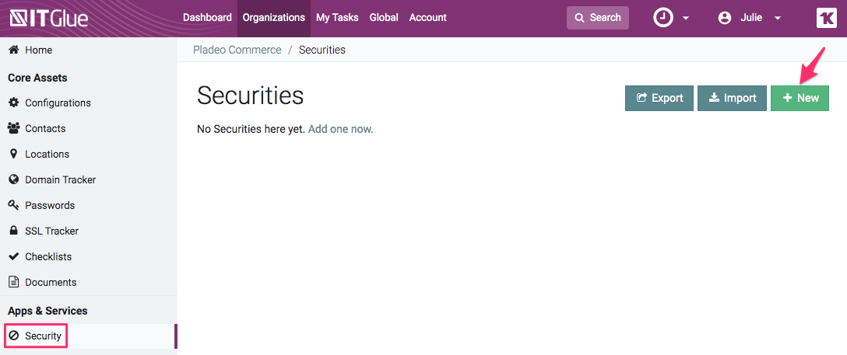Screen dimensions: 847x355
Task: Click the Search field
Action: point(597,18)
